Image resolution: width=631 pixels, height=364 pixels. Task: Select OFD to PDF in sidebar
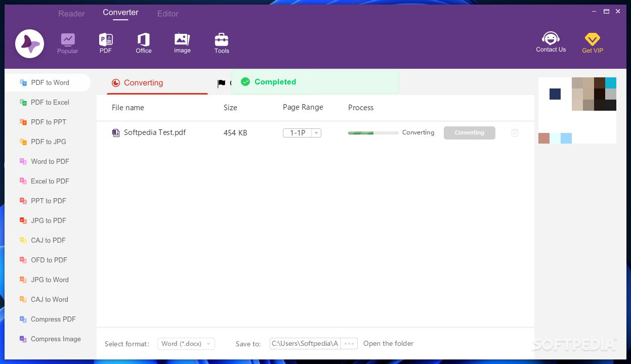48,260
